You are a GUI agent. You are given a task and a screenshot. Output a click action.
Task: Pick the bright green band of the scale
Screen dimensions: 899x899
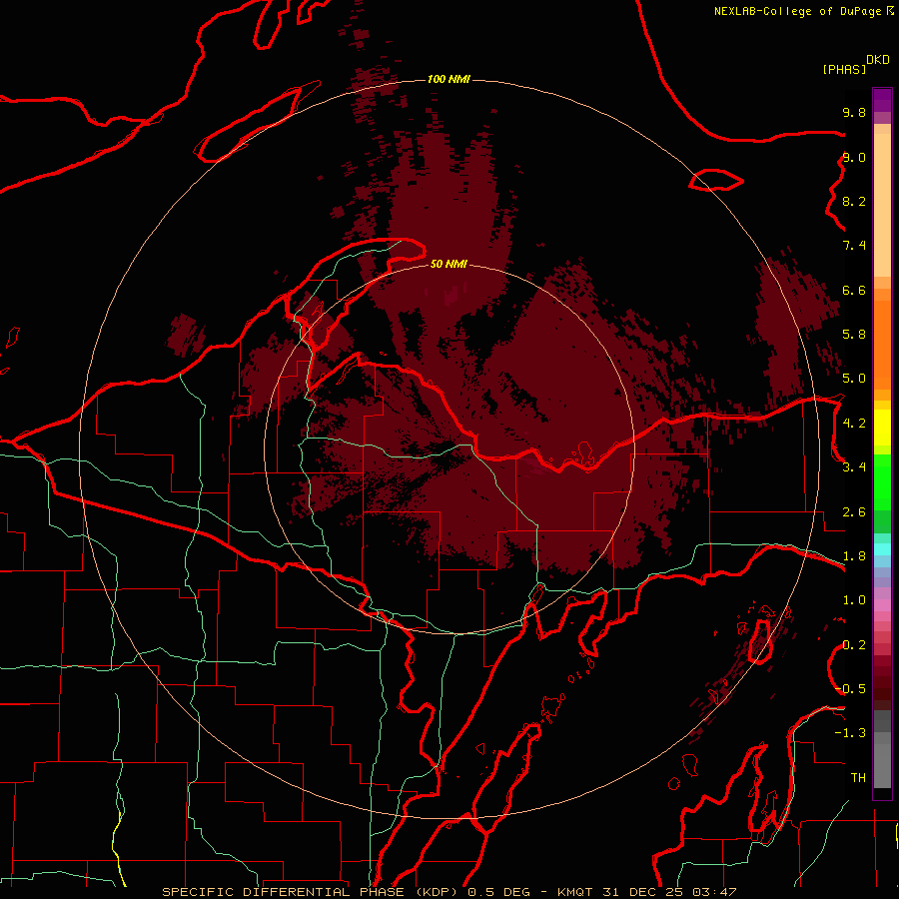click(882, 482)
